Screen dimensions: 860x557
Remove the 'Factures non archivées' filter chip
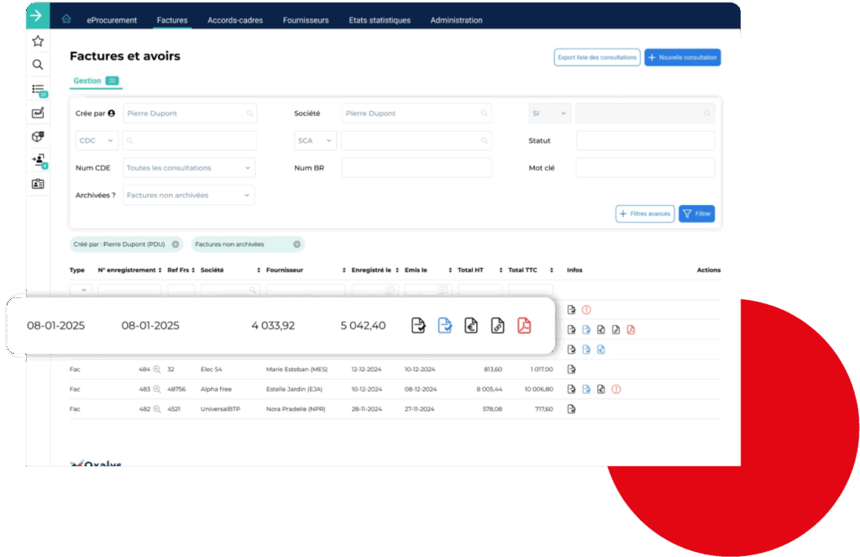[x=296, y=244]
